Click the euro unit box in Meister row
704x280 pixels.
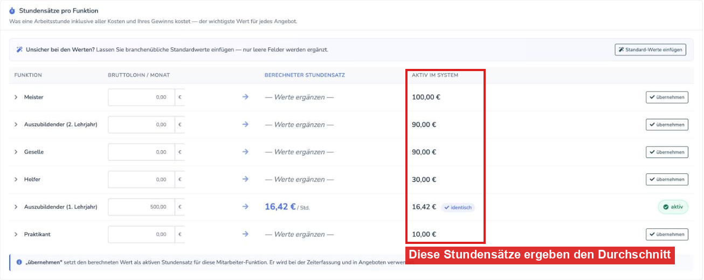[180, 97]
